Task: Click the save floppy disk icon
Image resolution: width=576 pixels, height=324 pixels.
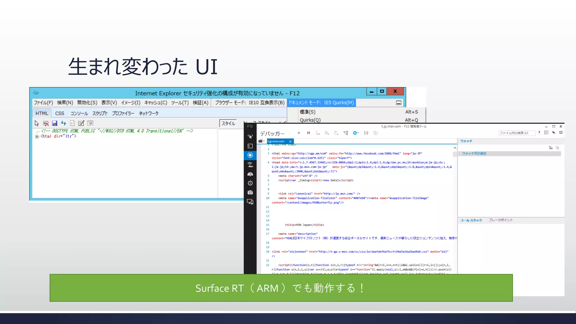Action: pyautogui.click(x=55, y=123)
